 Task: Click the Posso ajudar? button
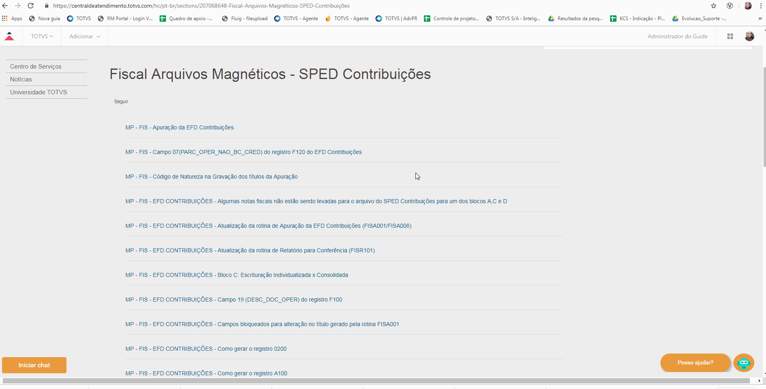pyautogui.click(x=695, y=363)
